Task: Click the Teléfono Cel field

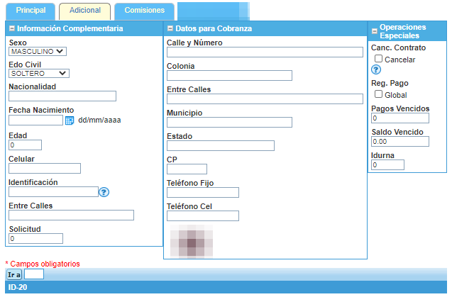Action: pyautogui.click(x=203, y=216)
